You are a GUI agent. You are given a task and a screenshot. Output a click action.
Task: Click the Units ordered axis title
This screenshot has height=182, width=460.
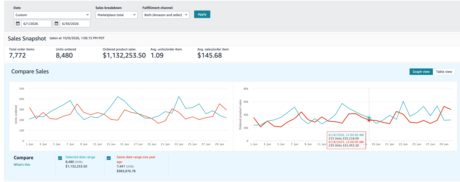tap(16, 114)
